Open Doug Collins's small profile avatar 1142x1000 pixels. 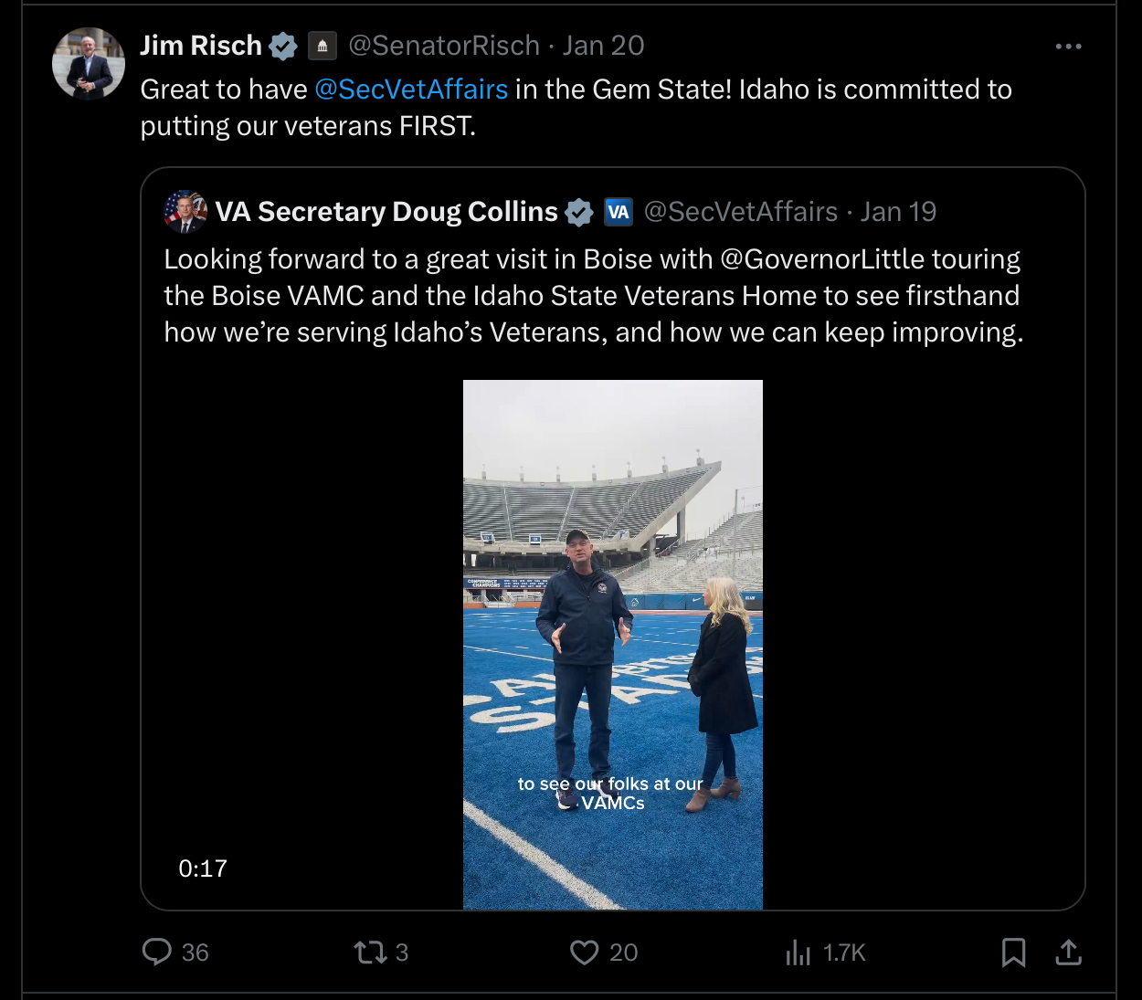pos(185,212)
